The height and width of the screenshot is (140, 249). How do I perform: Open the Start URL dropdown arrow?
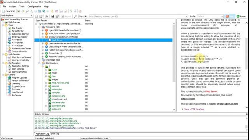(186, 16)
